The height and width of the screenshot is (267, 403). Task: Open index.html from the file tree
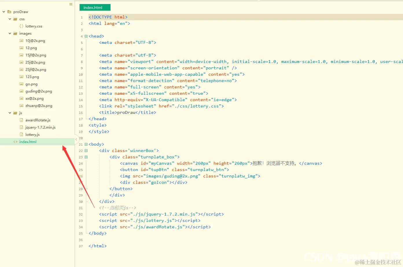[x=28, y=142]
